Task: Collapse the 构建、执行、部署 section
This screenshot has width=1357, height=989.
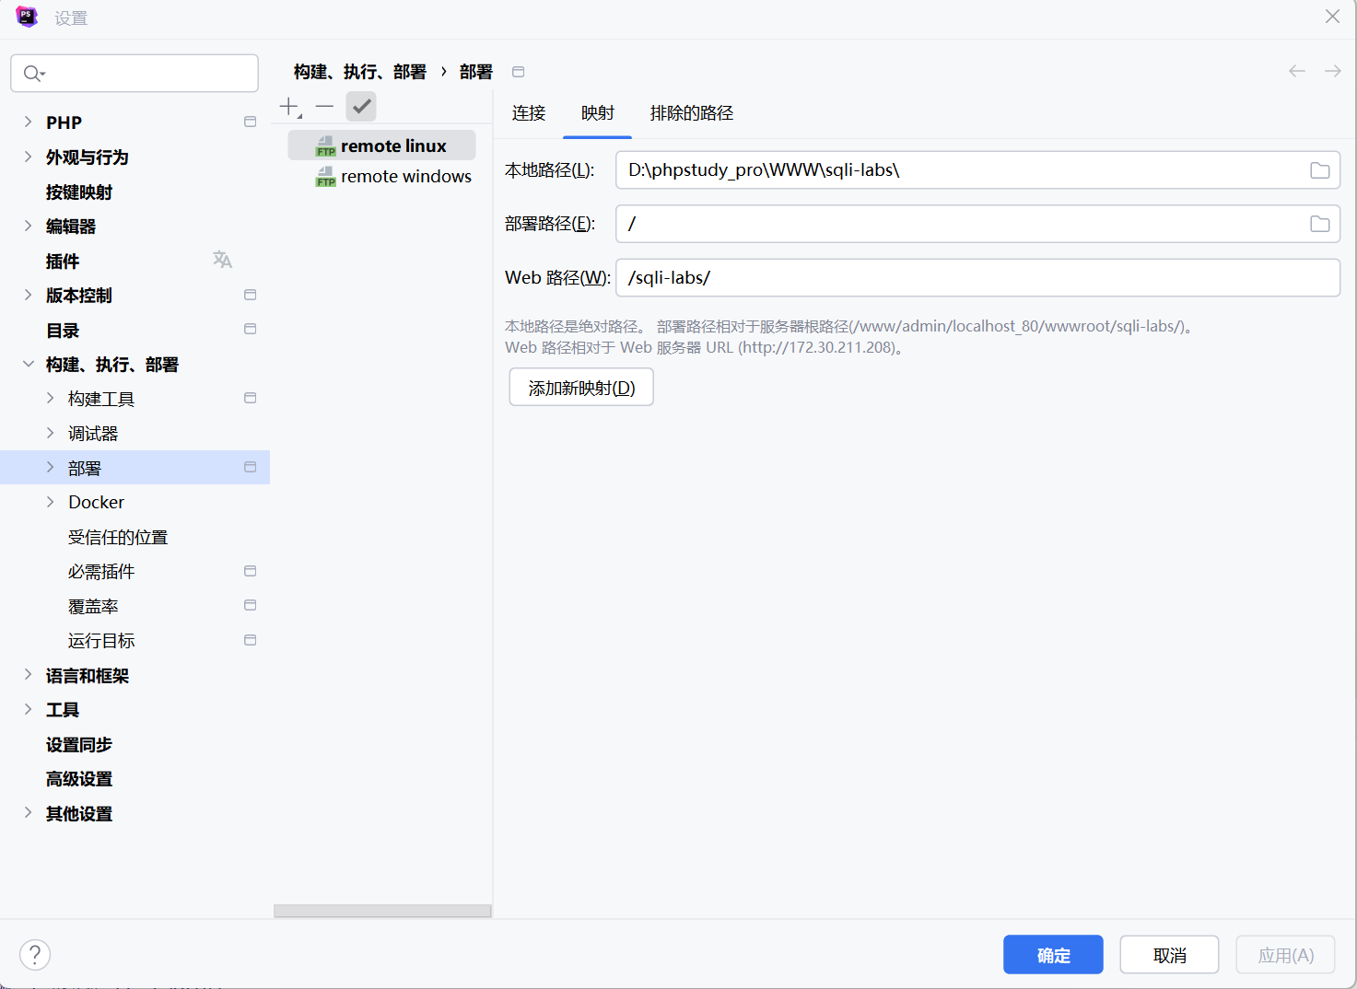Action: click(28, 365)
